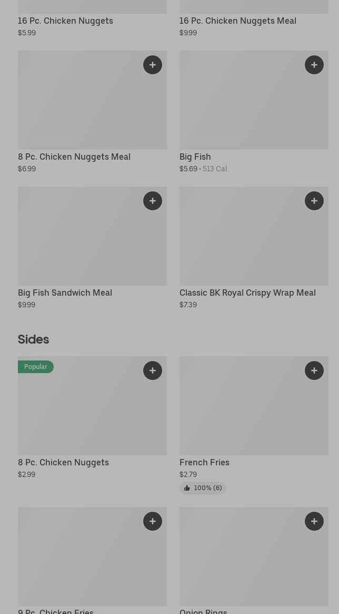Viewport: 339px width, 614px height.
Task: Click the 8 Pc. Chicken Nuggets Meal title
Action: 74,157
